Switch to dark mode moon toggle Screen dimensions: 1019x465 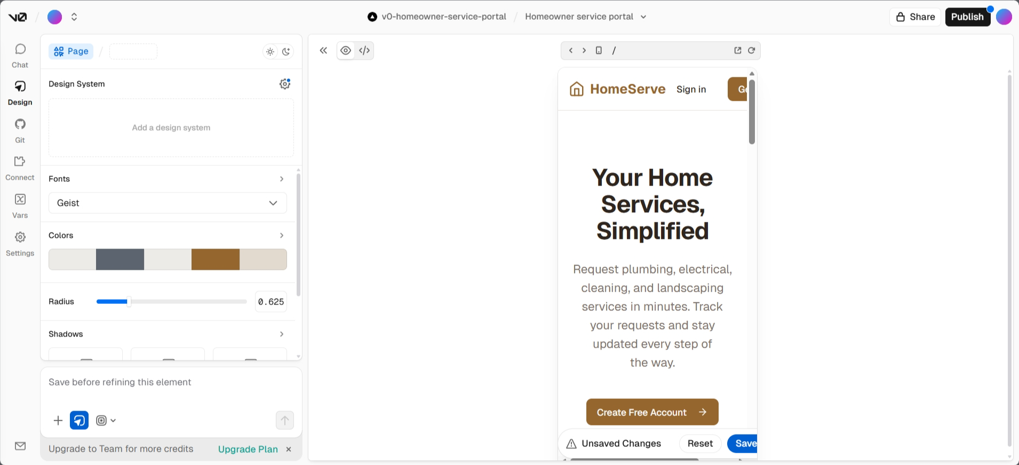click(x=286, y=52)
